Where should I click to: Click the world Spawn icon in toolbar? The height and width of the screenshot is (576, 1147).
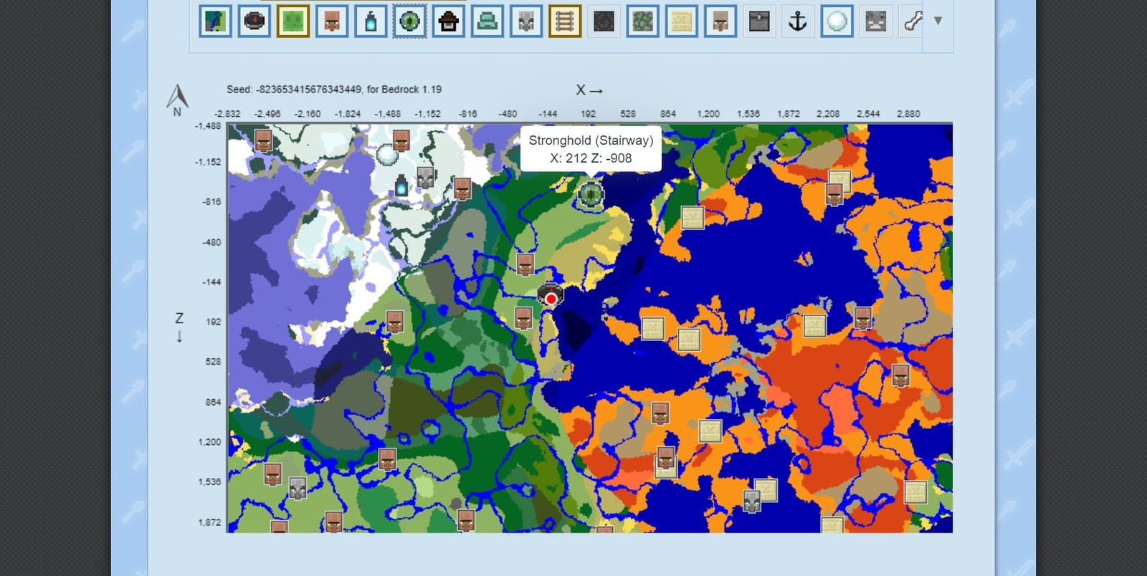pos(254,21)
